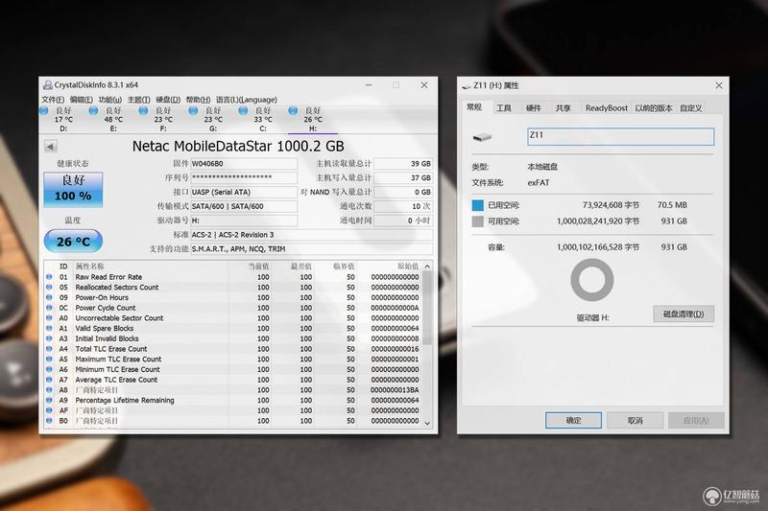Select drive H: status indicator
The width and height of the screenshot is (768, 511).
coord(293,110)
